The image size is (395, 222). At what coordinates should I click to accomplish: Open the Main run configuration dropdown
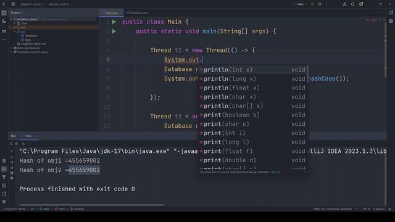(301, 4)
